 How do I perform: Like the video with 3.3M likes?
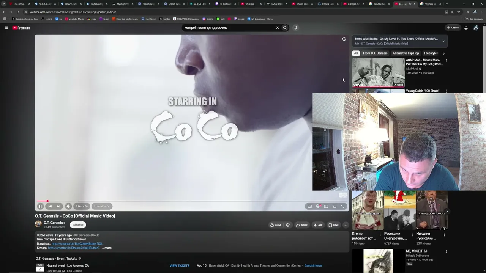pyautogui.click(x=276, y=225)
